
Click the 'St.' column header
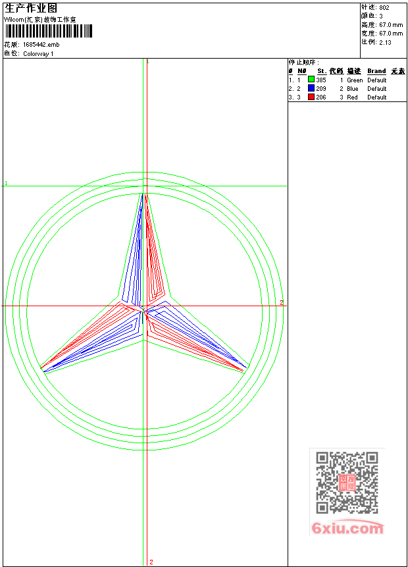pyautogui.click(x=322, y=71)
